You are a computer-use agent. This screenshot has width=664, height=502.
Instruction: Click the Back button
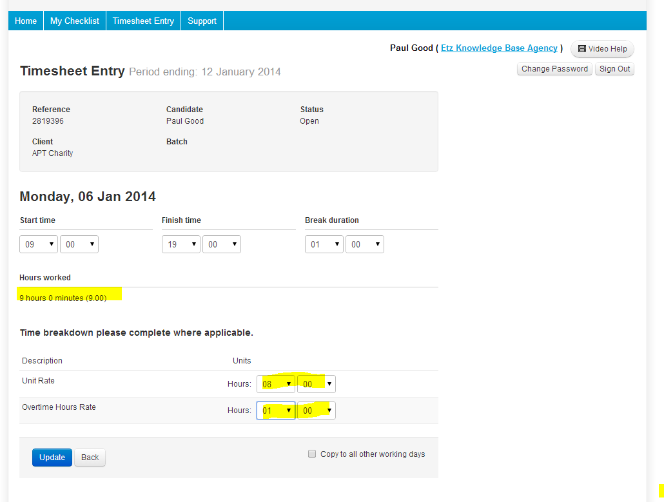click(x=90, y=458)
